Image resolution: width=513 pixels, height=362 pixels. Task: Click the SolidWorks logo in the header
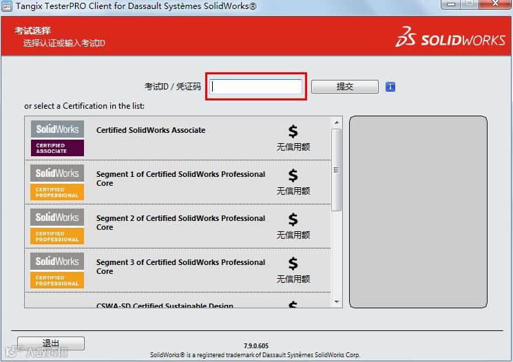pyautogui.click(x=450, y=37)
